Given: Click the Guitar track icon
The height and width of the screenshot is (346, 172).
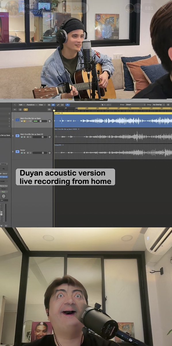Looking at the screenshot, I should point(18,151).
